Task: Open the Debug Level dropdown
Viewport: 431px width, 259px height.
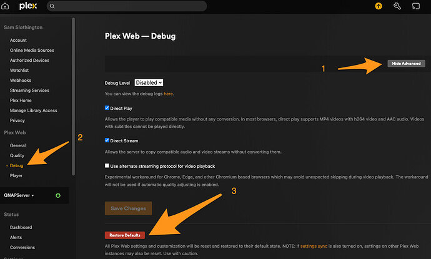Action: [149, 82]
